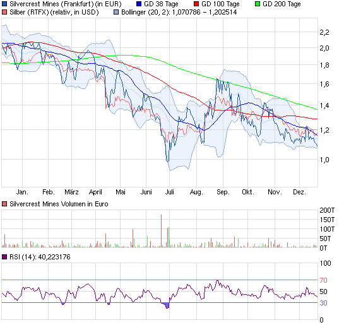Select the Jan. label on time axis
Viewport: 344px width, 325px height.
click(22, 192)
